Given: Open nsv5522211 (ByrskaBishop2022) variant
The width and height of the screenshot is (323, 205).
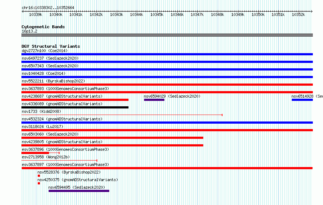Looking at the screenshot, I should pos(53,81).
